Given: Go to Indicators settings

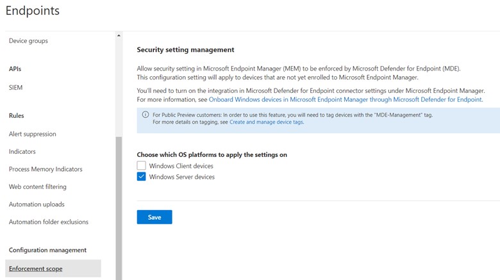Looking at the screenshot, I should pyautogui.click(x=22, y=151).
